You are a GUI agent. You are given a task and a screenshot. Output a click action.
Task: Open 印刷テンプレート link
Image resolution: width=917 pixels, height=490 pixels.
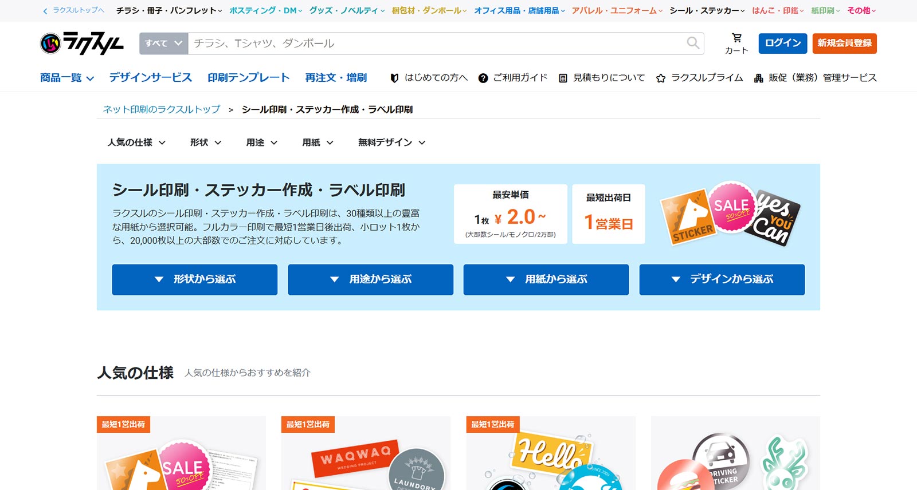pos(249,77)
